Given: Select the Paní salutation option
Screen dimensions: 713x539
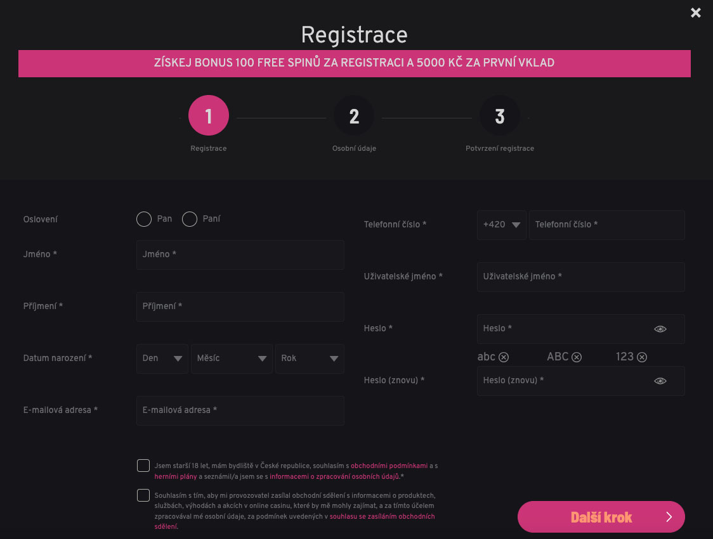Looking at the screenshot, I should coord(189,219).
